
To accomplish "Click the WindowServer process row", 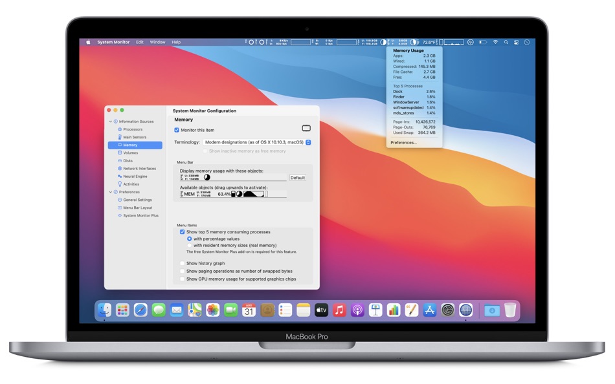I will pyautogui.click(x=414, y=102).
